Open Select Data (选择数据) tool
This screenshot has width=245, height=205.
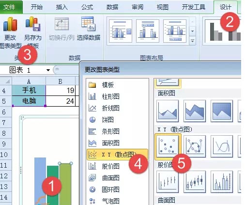tap(89, 29)
